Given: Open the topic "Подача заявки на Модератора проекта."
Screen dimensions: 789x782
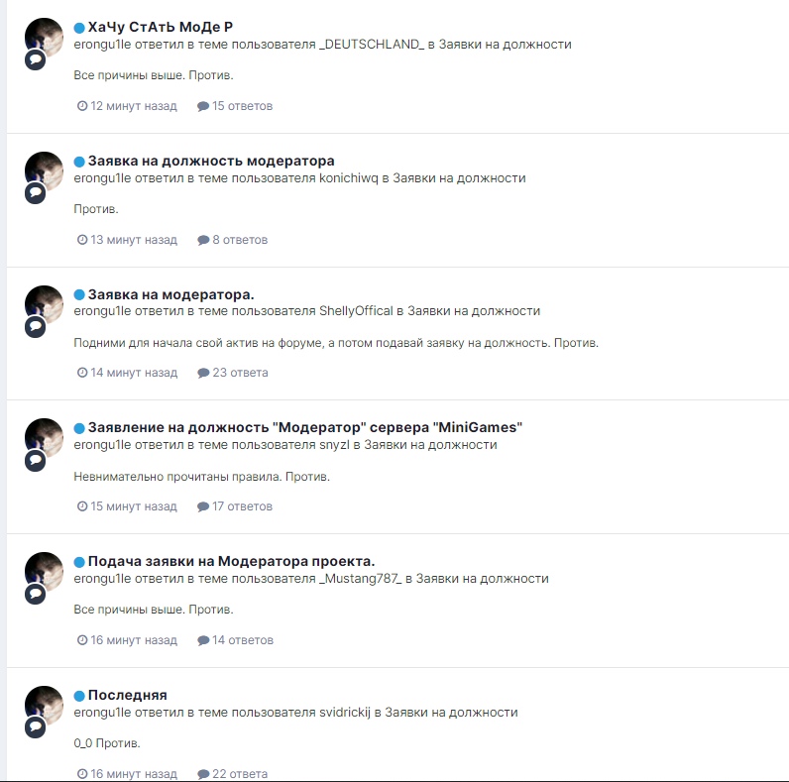Looking at the screenshot, I should 232,561.
